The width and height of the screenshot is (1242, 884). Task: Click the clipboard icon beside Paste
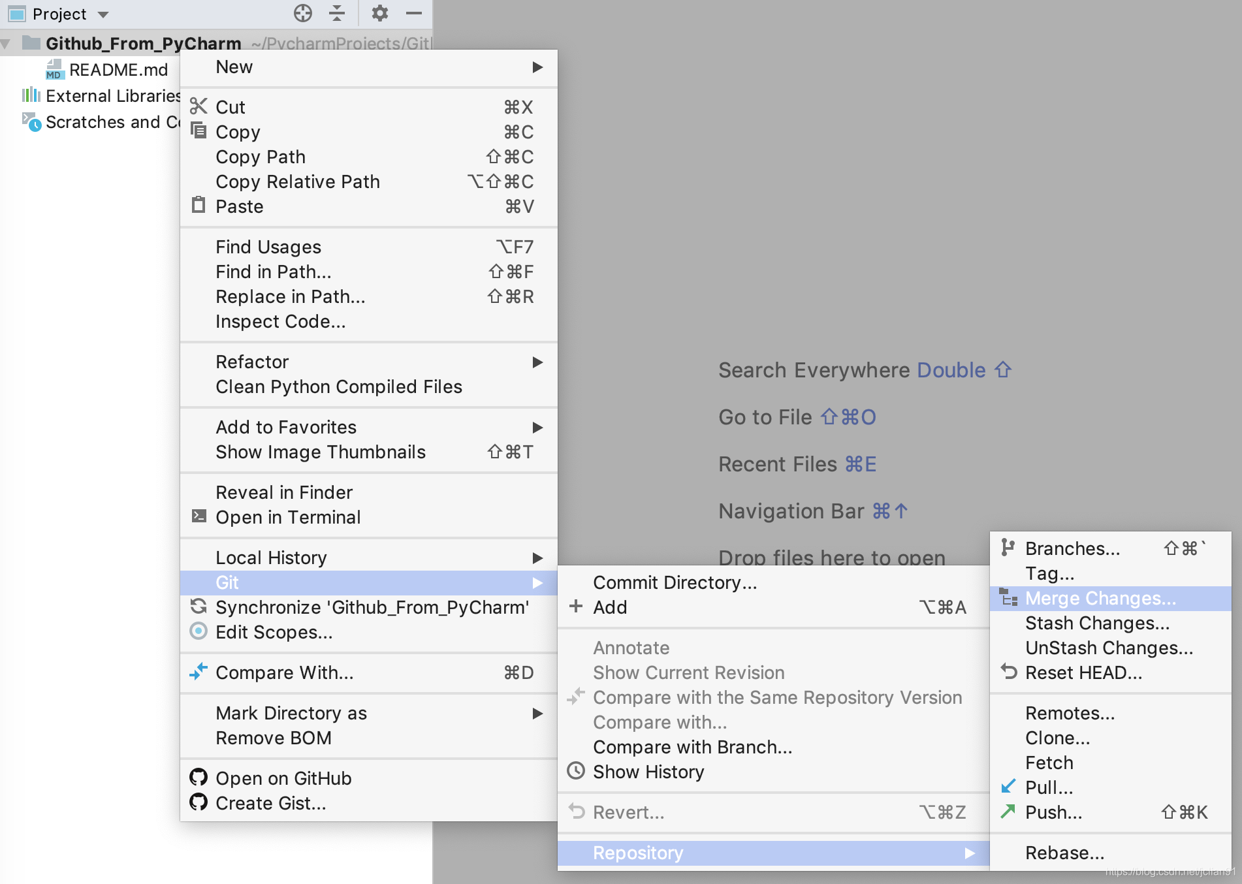click(x=199, y=205)
